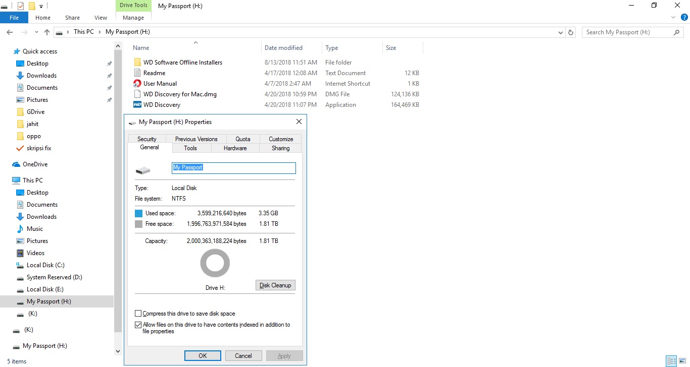
Task: Click the GDrive folder icon in Quick access
Action: [x=20, y=112]
